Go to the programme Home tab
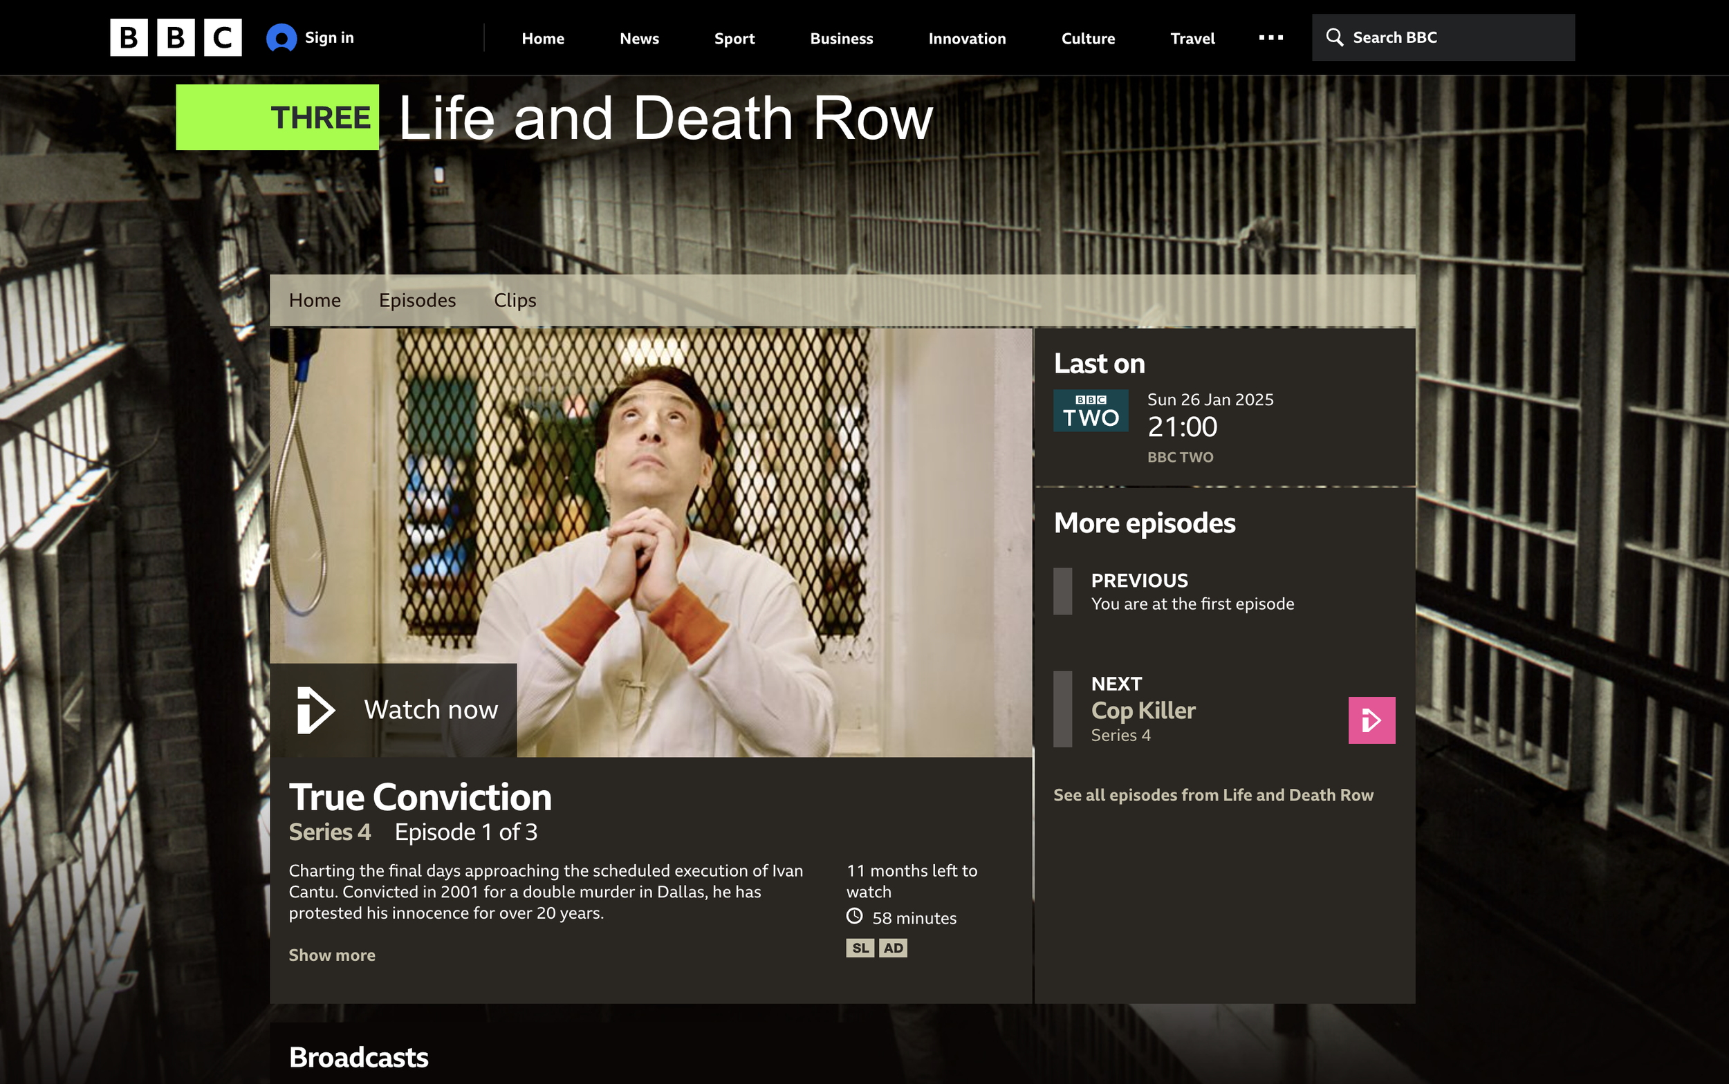1729x1084 pixels. point(315,301)
